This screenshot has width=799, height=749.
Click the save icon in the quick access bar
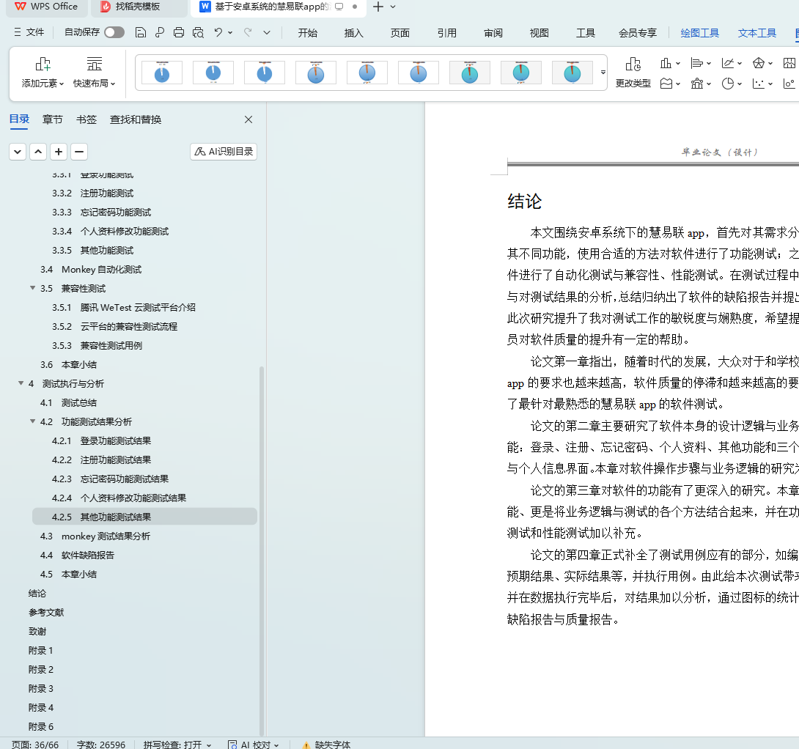141,32
